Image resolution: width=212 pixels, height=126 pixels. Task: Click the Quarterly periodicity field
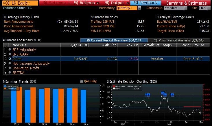[127, 8]
